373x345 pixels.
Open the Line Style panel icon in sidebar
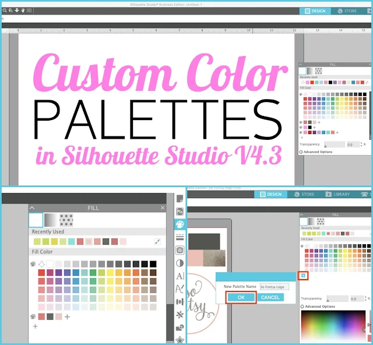(180, 237)
